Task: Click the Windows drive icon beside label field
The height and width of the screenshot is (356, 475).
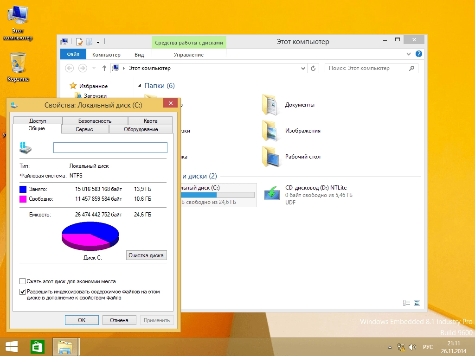Action: point(26,147)
